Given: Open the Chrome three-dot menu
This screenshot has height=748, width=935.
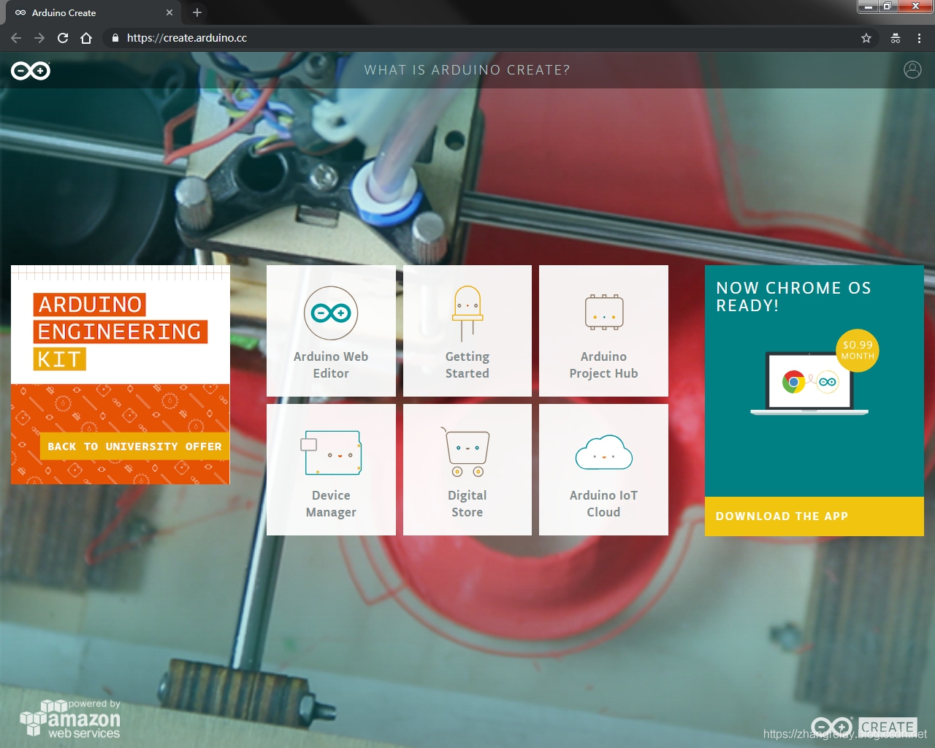Looking at the screenshot, I should point(919,38).
